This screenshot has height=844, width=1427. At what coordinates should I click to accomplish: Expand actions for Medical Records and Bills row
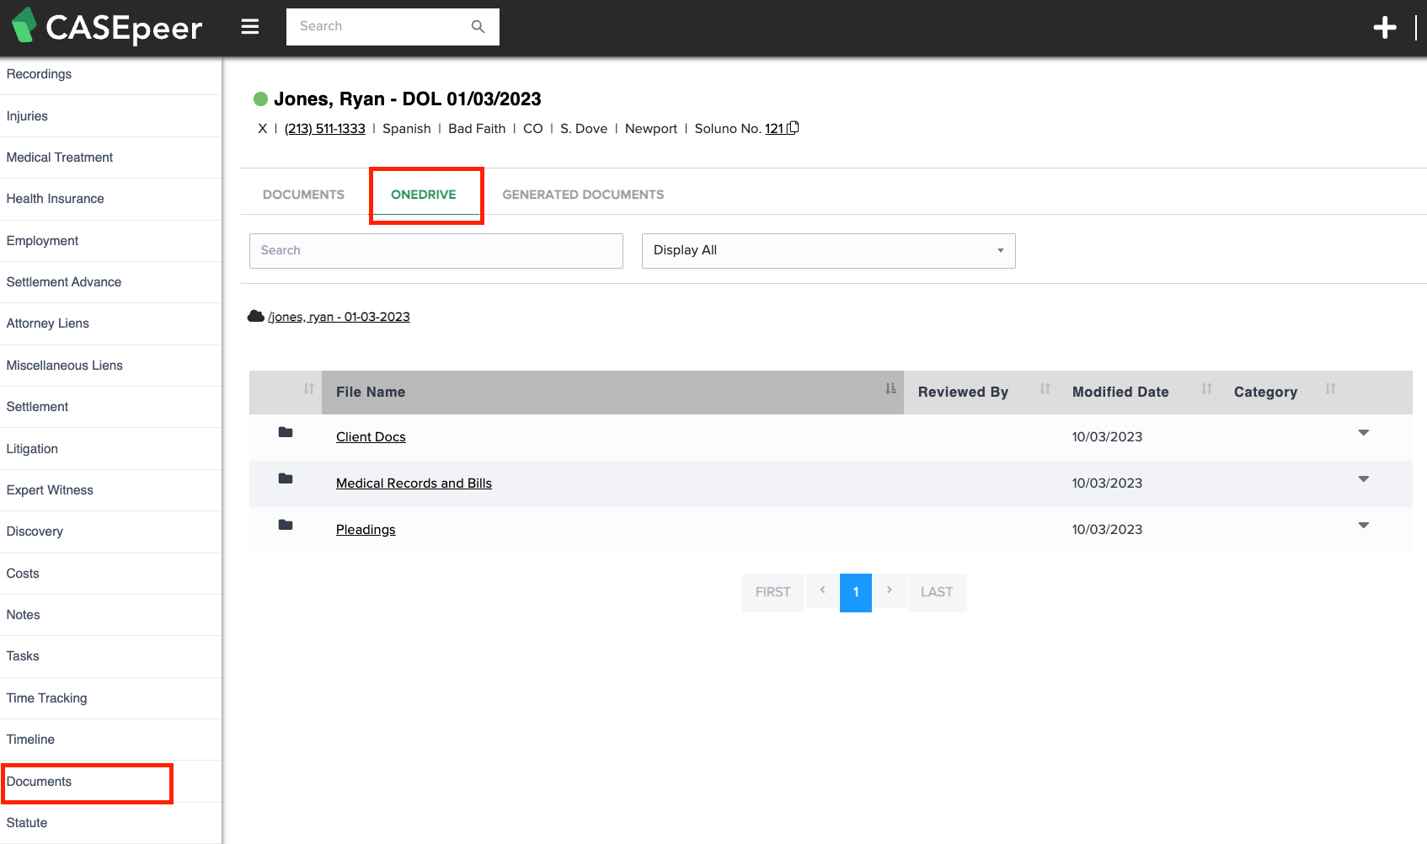pos(1363,479)
